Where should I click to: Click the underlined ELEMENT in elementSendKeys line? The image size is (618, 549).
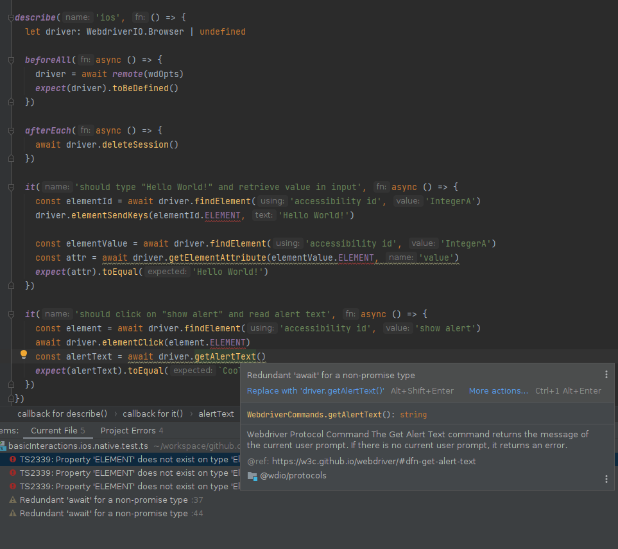click(222, 215)
